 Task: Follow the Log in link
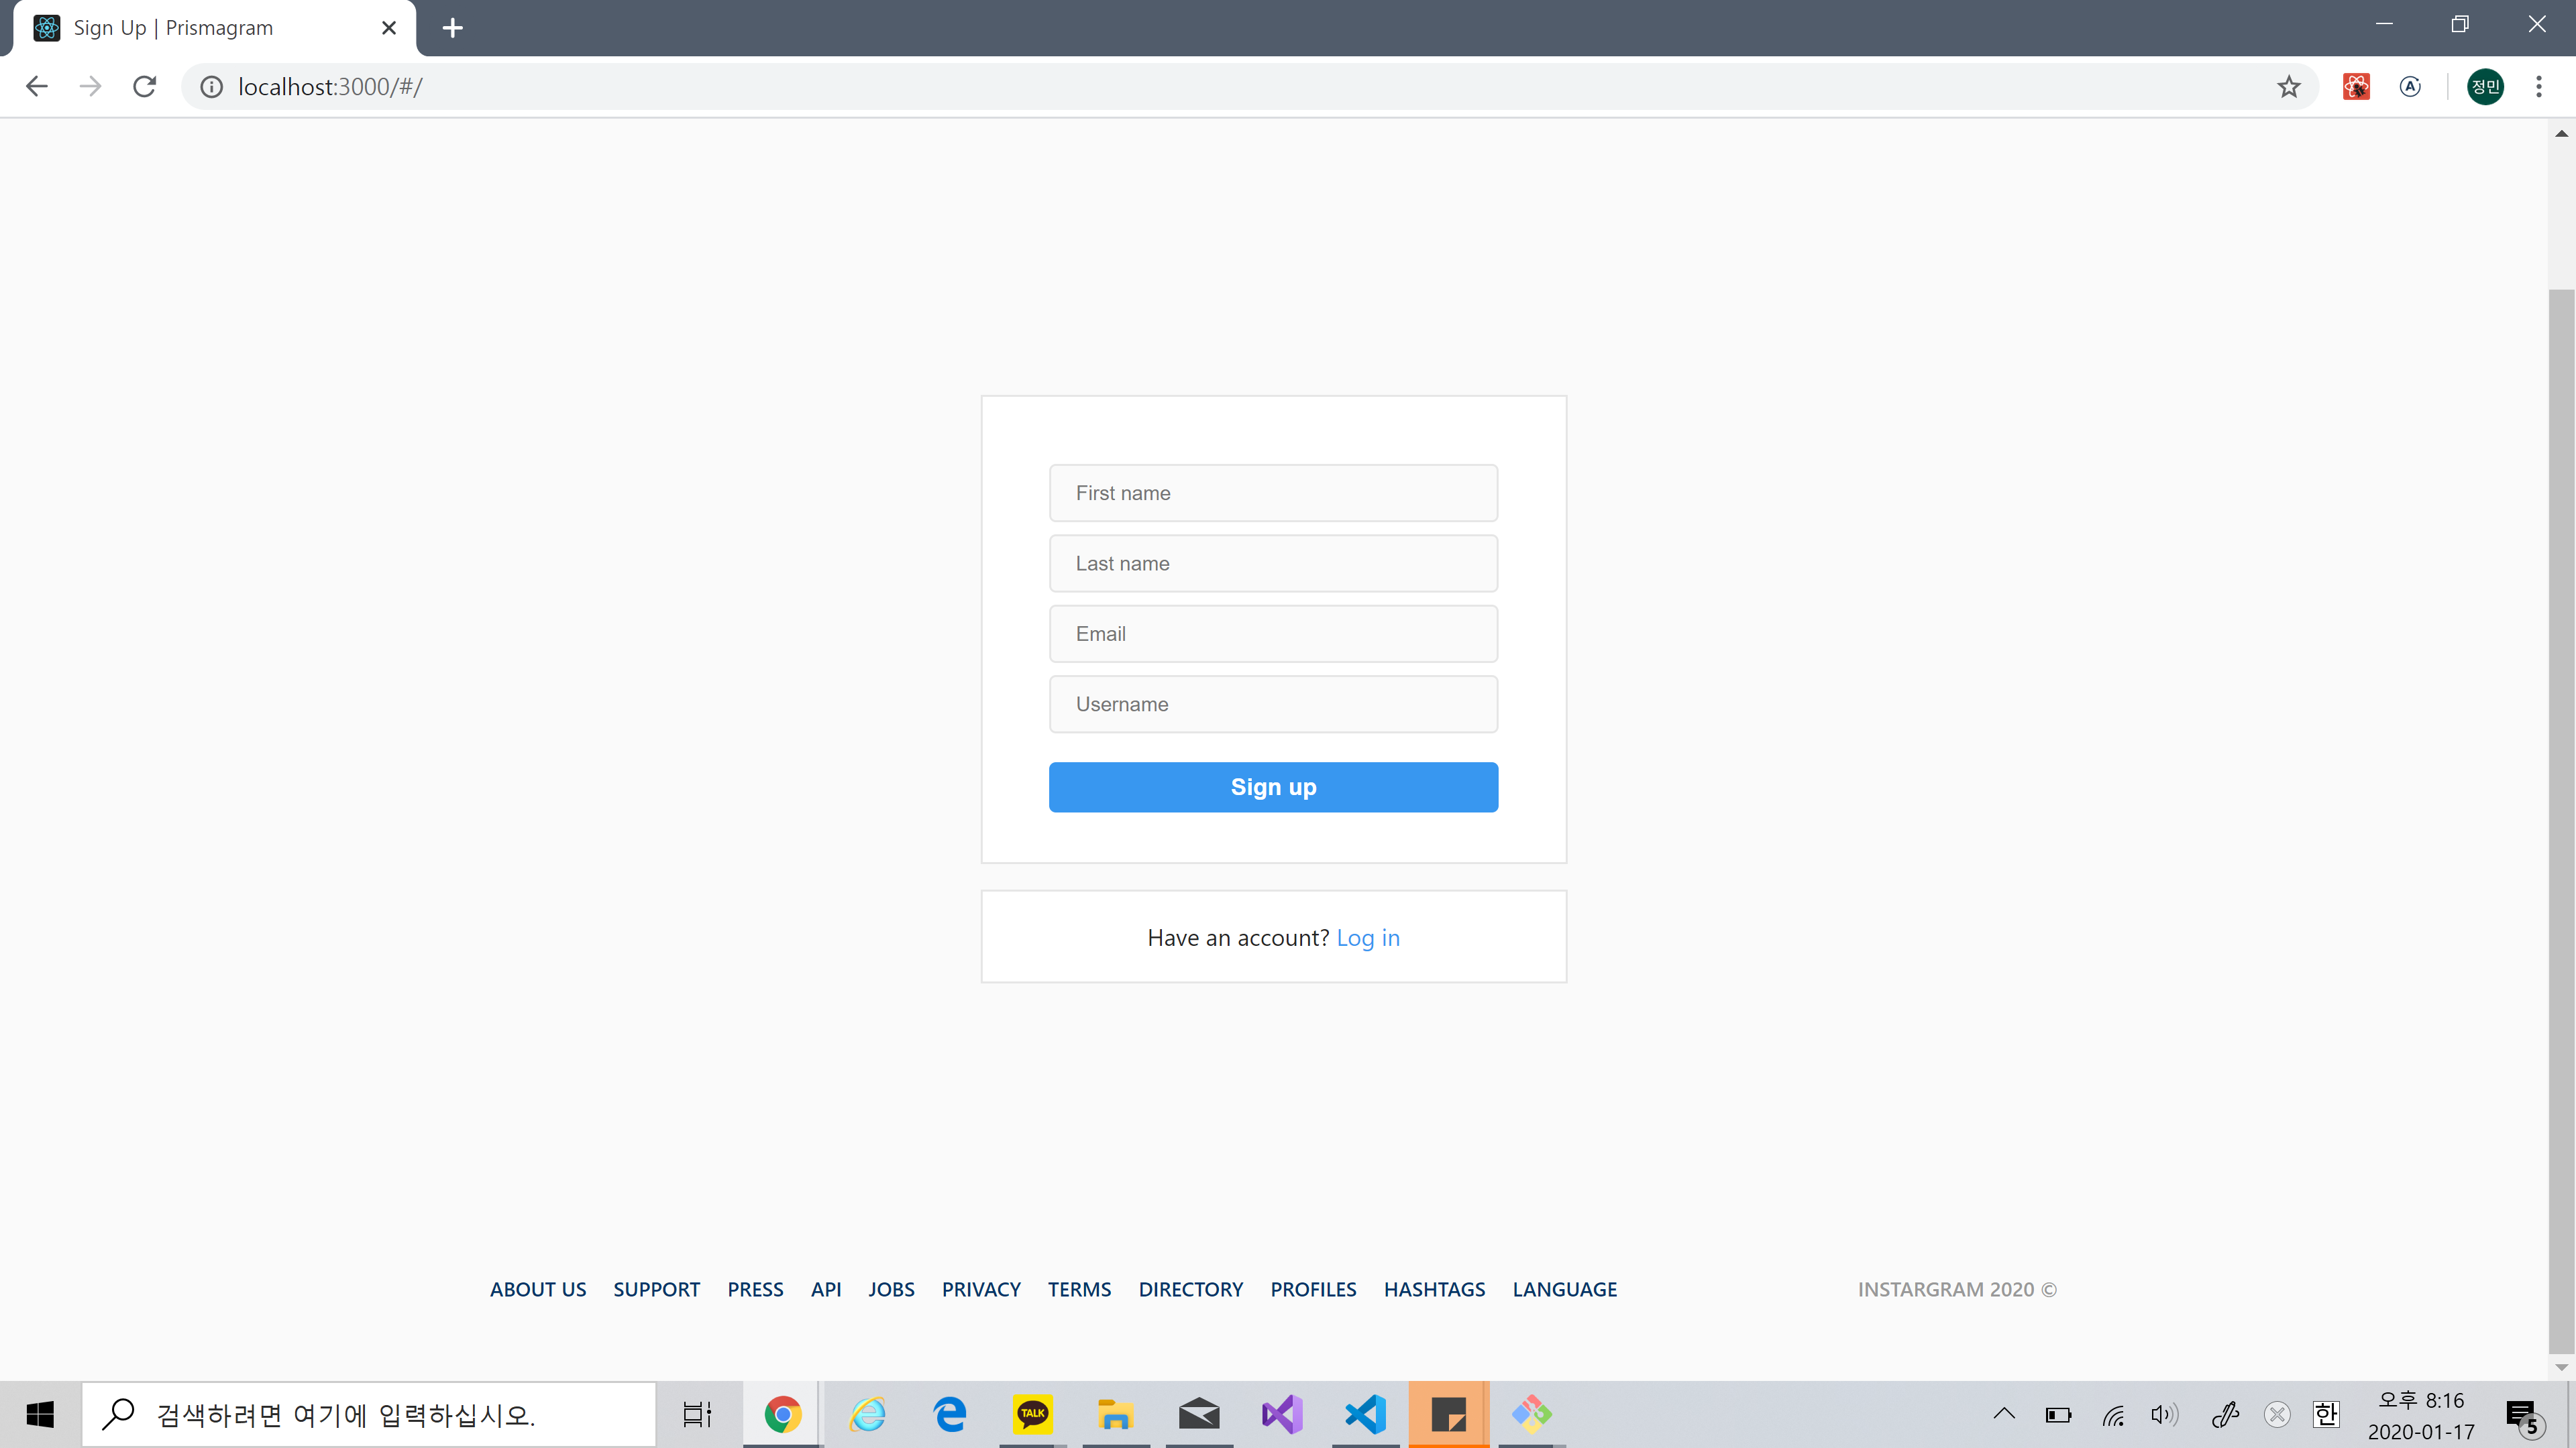(1368, 937)
